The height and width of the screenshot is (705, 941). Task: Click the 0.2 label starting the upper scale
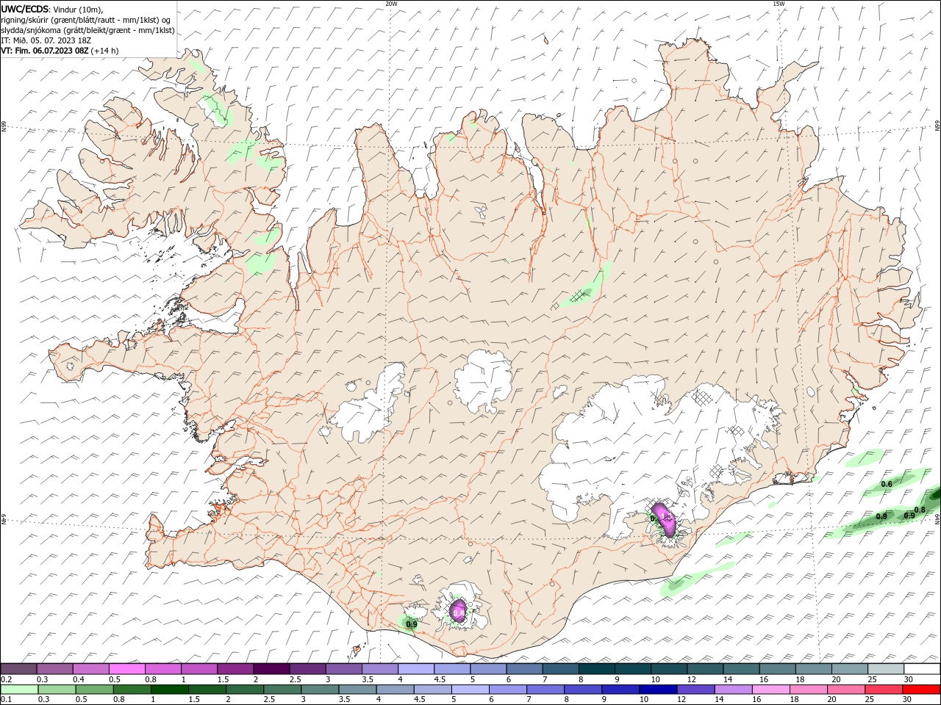coord(7,679)
